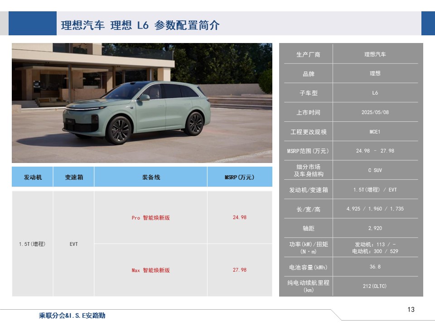The height and width of the screenshot is (326, 435).
Task: Select the 212(CLTC) range value
Action: [375, 286]
